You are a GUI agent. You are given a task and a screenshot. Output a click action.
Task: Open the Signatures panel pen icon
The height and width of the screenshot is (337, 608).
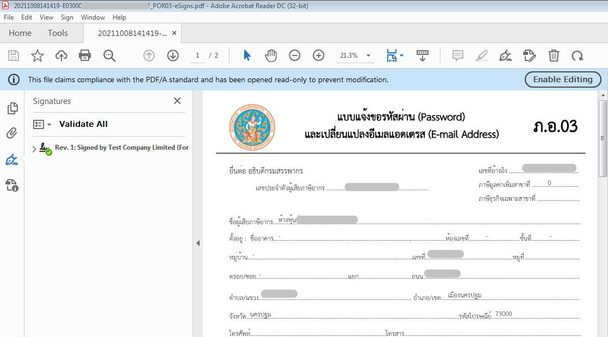point(11,160)
